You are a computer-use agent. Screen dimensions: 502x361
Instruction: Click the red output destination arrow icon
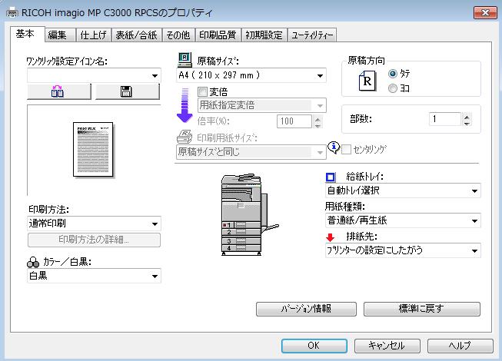pos(331,237)
